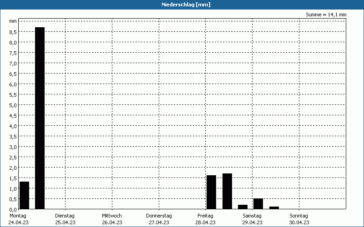Image resolution: width=364 pixels, height=227 pixels.
Task: Click the '28.04.23' date label
Action: coord(205,222)
